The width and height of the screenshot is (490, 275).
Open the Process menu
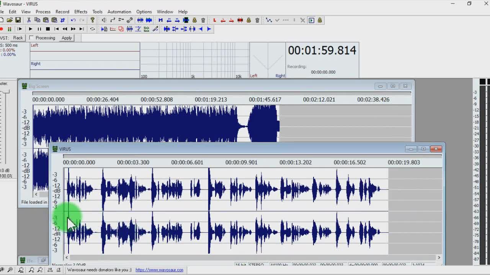(x=43, y=12)
